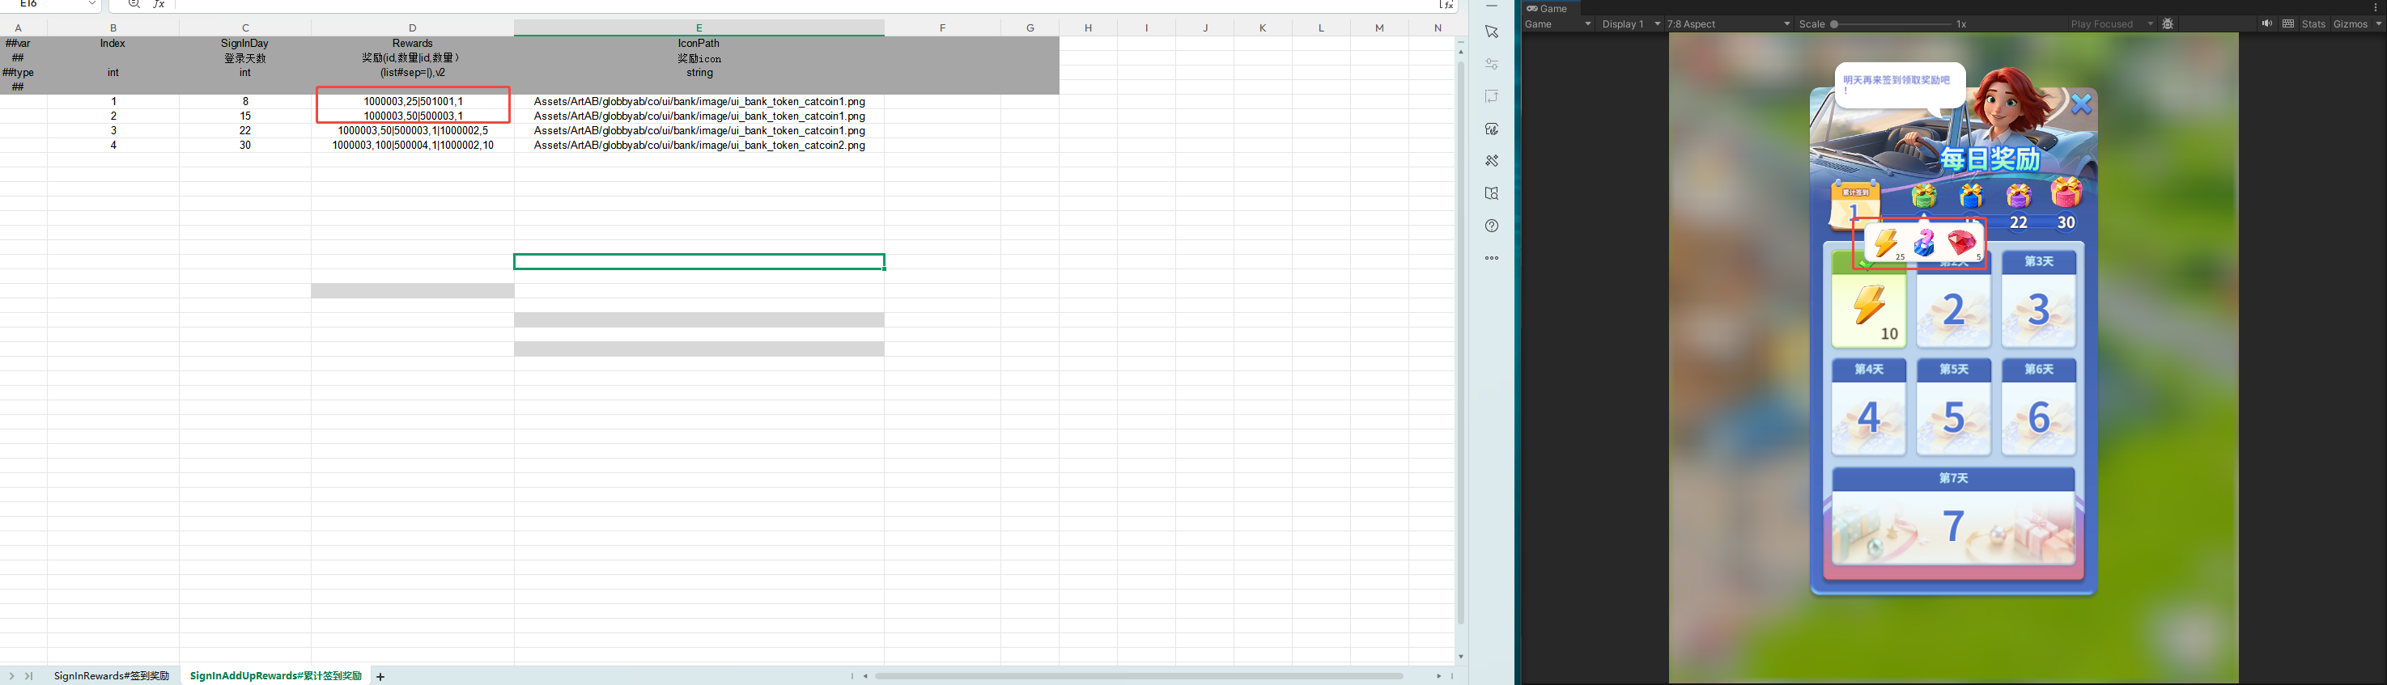The height and width of the screenshot is (685, 2387).
Task: Open the help question mark icon
Action: [x=1491, y=226]
